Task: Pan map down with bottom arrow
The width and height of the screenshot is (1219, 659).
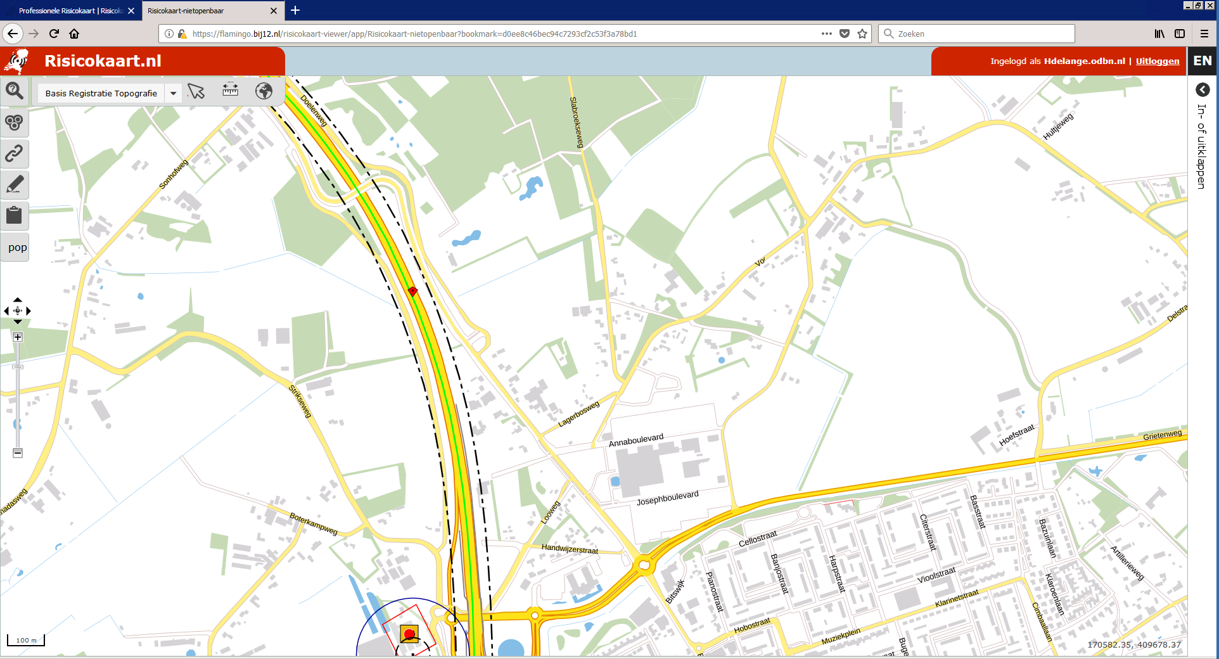Action: (18, 322)
